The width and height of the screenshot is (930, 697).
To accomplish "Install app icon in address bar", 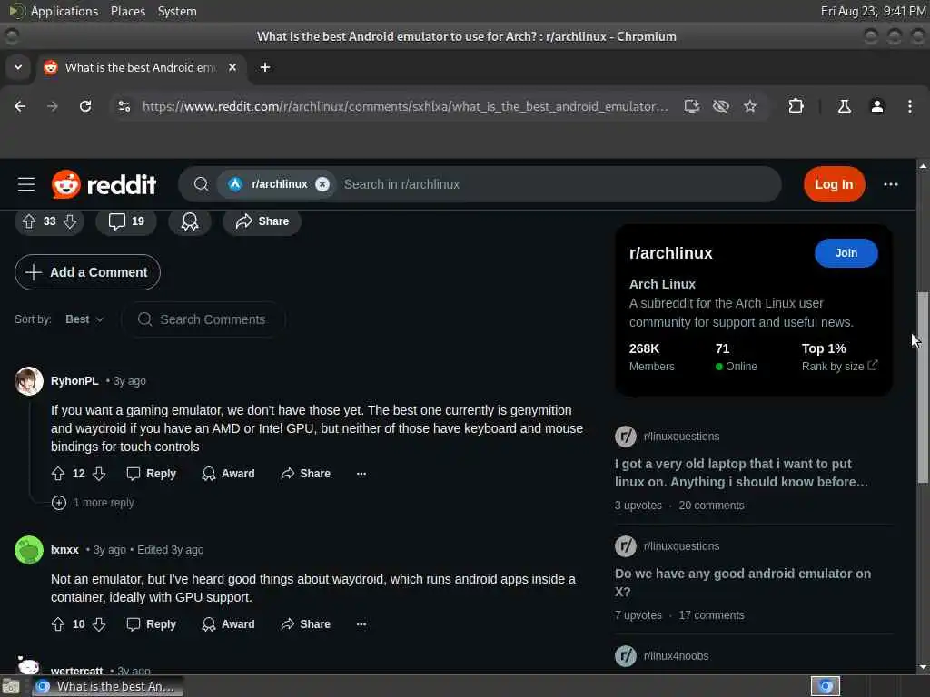I will [x=691, y=107].
